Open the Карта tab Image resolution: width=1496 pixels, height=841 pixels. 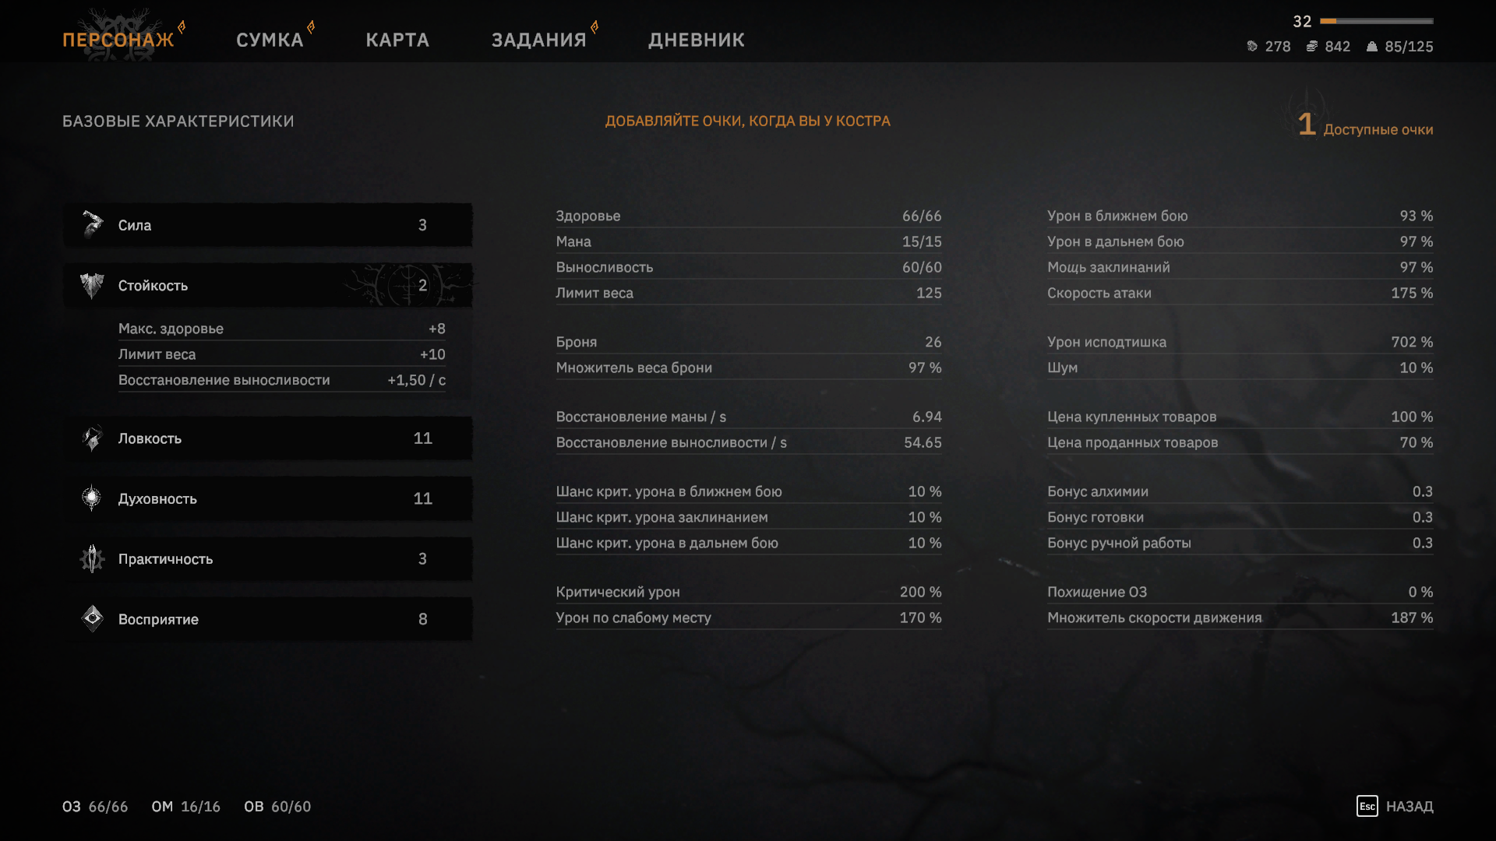[x=397, y=40]
